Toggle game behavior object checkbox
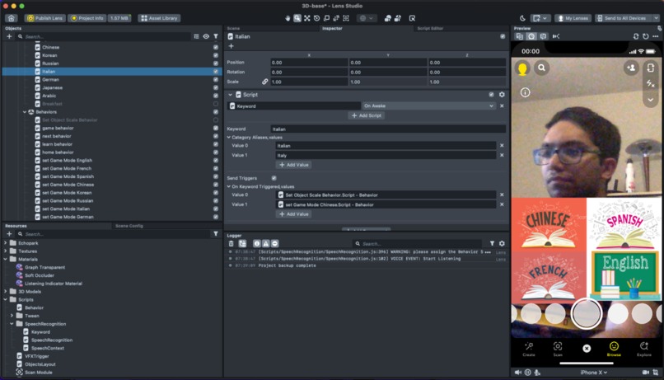This screenshot has height=380, width=664. [x=216, y=128]
